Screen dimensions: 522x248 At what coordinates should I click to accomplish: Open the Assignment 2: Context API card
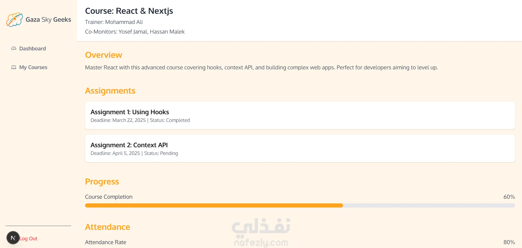point(300,148)
